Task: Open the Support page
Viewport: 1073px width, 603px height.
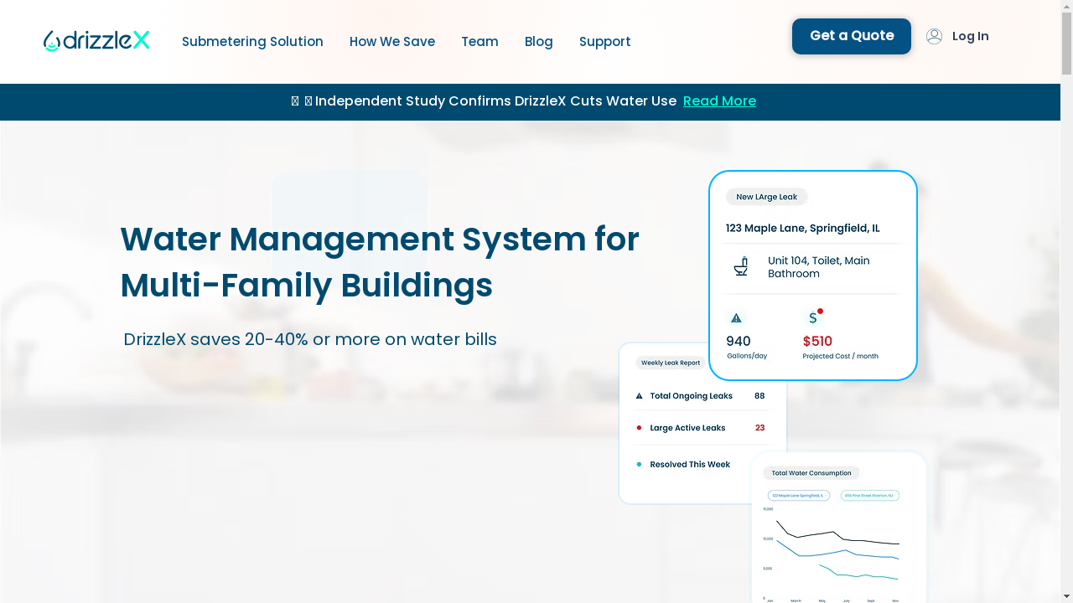Action: pyautogui.click(x=605, y=42)
